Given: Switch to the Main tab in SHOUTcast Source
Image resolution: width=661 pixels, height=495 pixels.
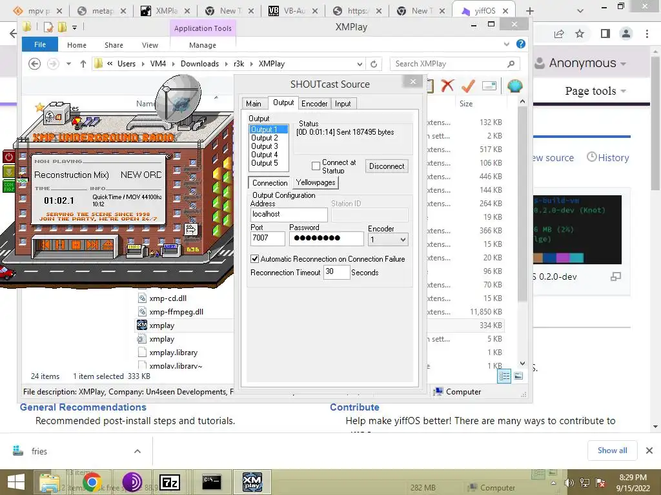Looking at the screenshot, I should (x=253, y=104).
